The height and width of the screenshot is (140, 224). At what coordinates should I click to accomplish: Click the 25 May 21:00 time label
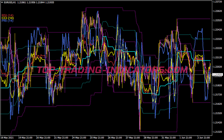coord(97,138)
